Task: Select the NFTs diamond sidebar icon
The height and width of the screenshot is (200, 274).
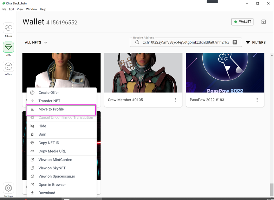Action: pos(8,47)
